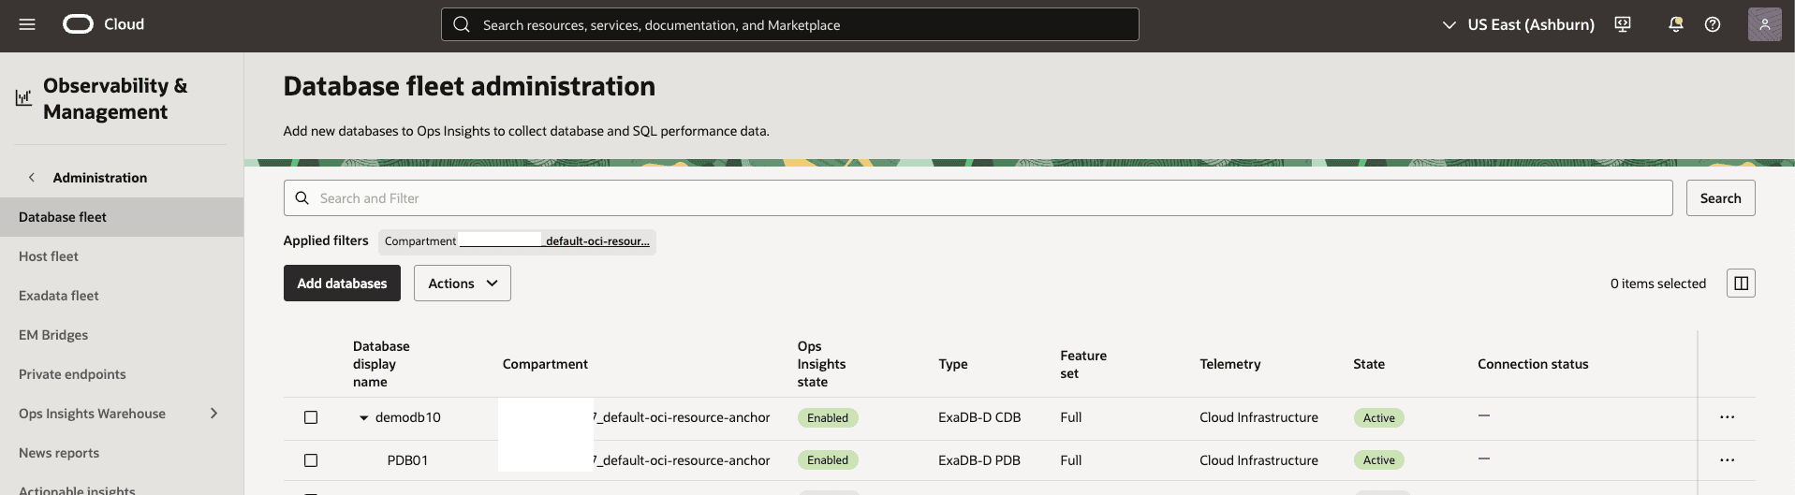Open the Cloud Shell developer tools icon
1795x495 pixels.
pyautogui.click(x=1623, y=24)
